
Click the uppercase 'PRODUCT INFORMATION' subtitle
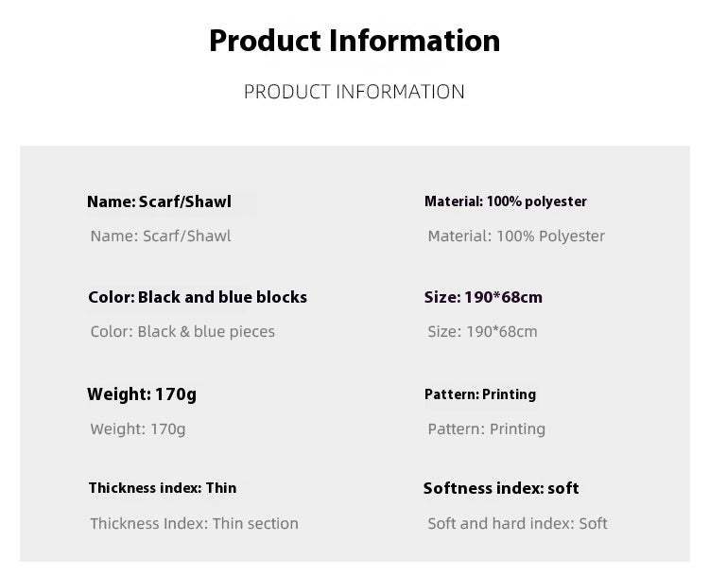coord(354,92)
